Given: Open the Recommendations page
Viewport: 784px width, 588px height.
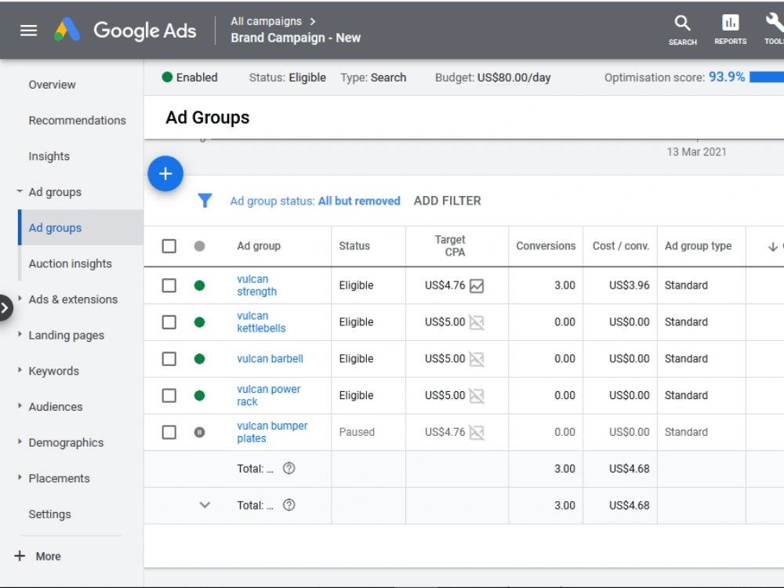Looking at the screenshot, I should tap(77, 121).
